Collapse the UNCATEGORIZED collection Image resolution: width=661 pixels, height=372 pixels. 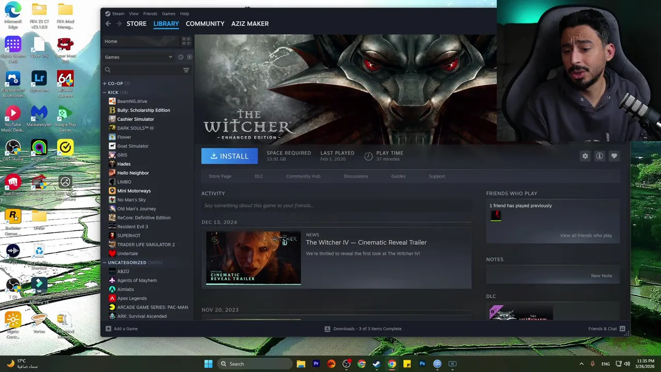click(x=105, y=262)
